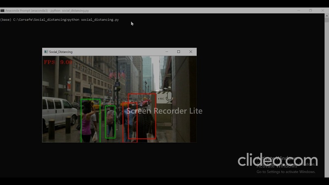The height and width of the screenshot is (185, 329).
Task: Click the Anaconda Prompt window title text
Action: 47,11
